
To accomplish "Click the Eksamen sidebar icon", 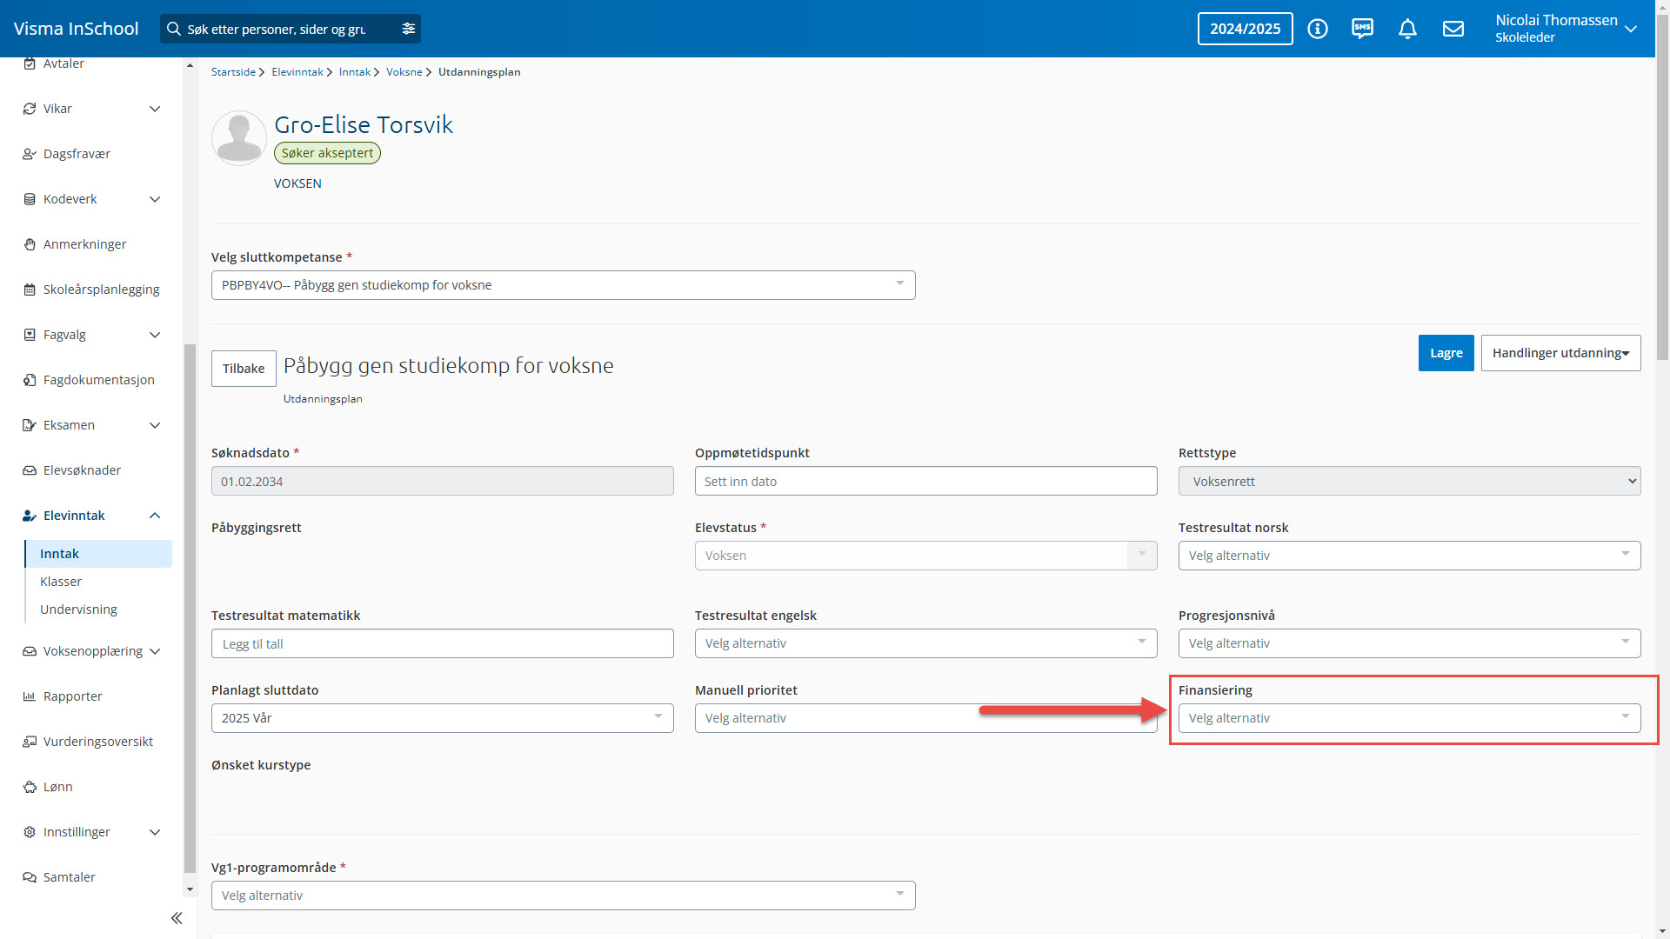I will pos(30,425).
